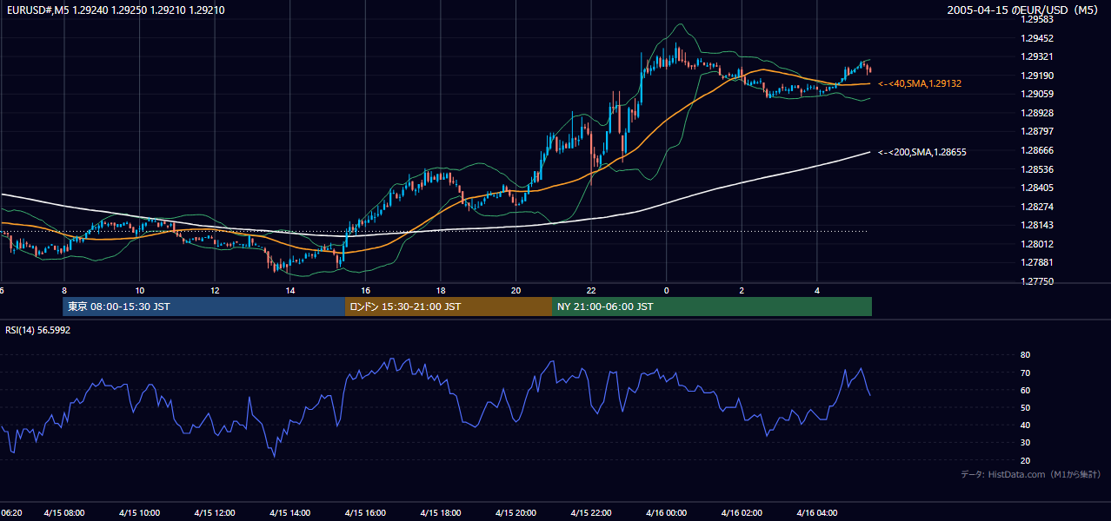Click the 4/16 04:00 bottom time label
1111x521 pixels.
click(x=818, y=513)
